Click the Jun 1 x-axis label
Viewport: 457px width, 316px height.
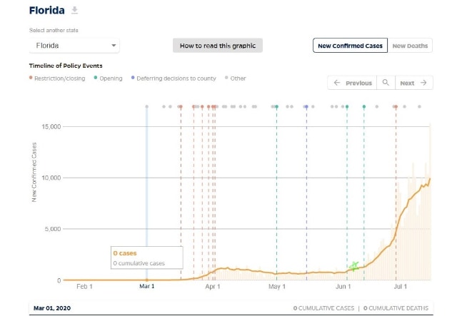pos(343,287)
